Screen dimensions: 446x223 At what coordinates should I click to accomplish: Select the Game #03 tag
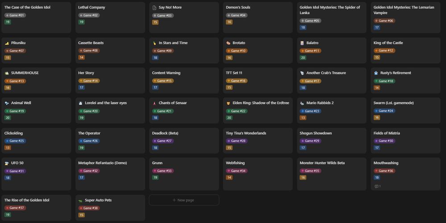pyautogui.click(x=163, y=16)
